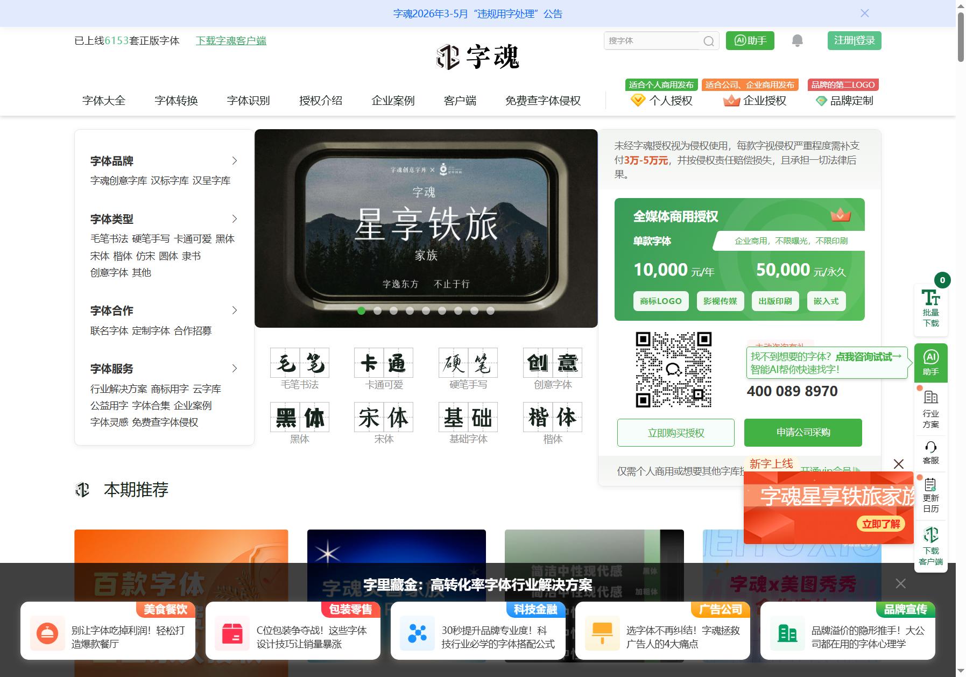Select the last carousel dot
966x677 pixels.
pos(490,311)
